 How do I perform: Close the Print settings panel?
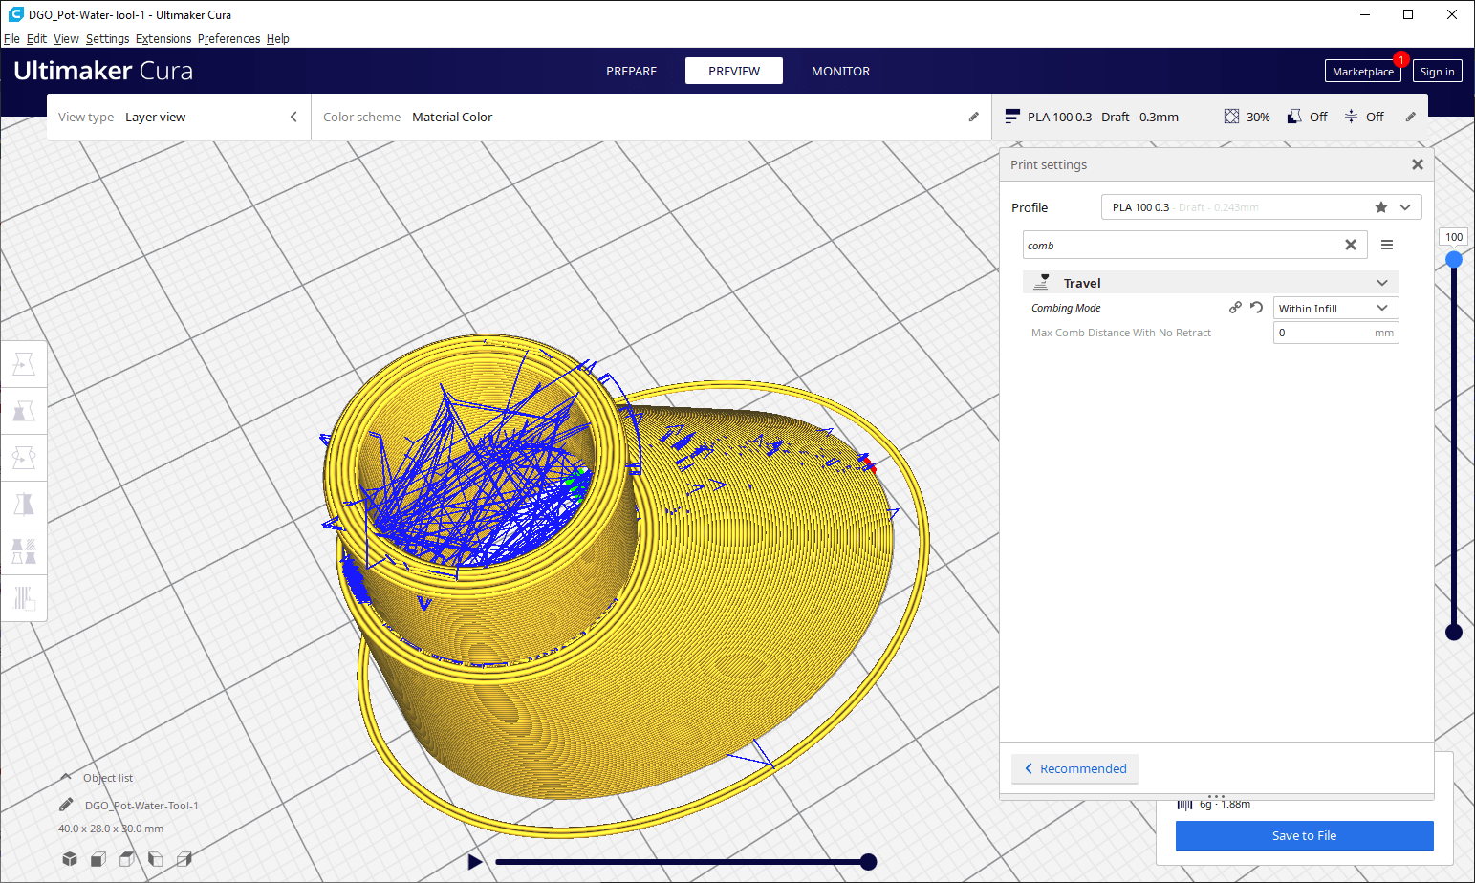[1418, 164]
